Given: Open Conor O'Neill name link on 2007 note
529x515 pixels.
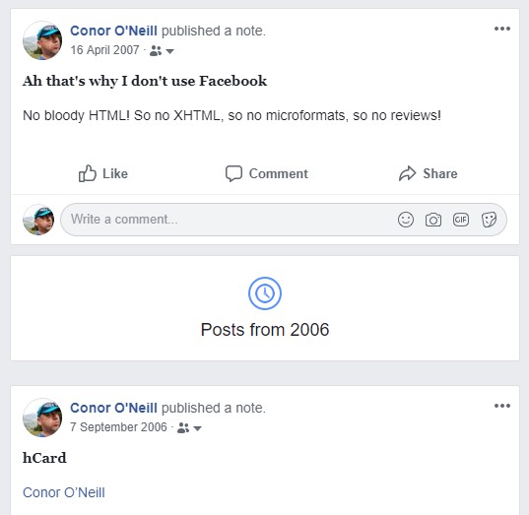Looking at the screenshot, I should coord(113,31).
